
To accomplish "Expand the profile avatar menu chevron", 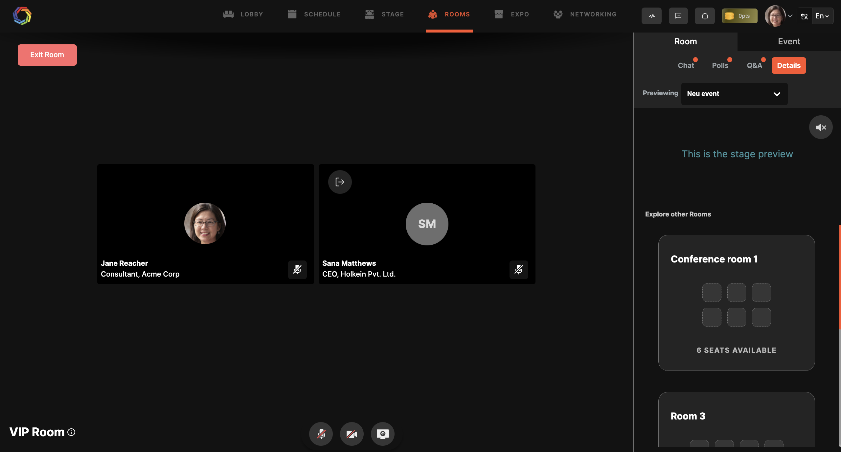I will pos(790,16).
